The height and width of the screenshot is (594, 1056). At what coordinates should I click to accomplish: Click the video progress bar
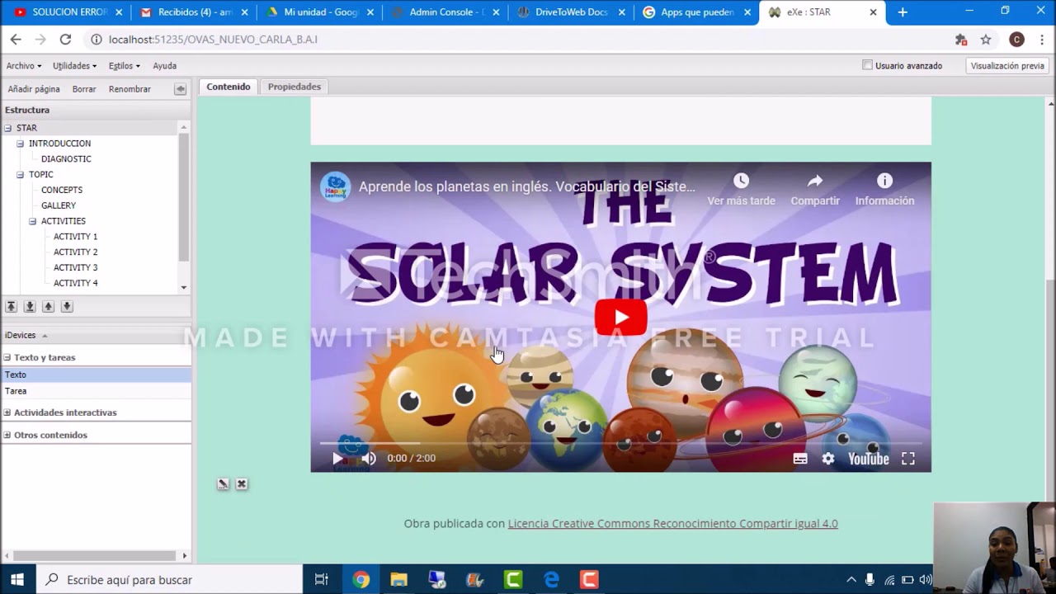pos(620,443)
